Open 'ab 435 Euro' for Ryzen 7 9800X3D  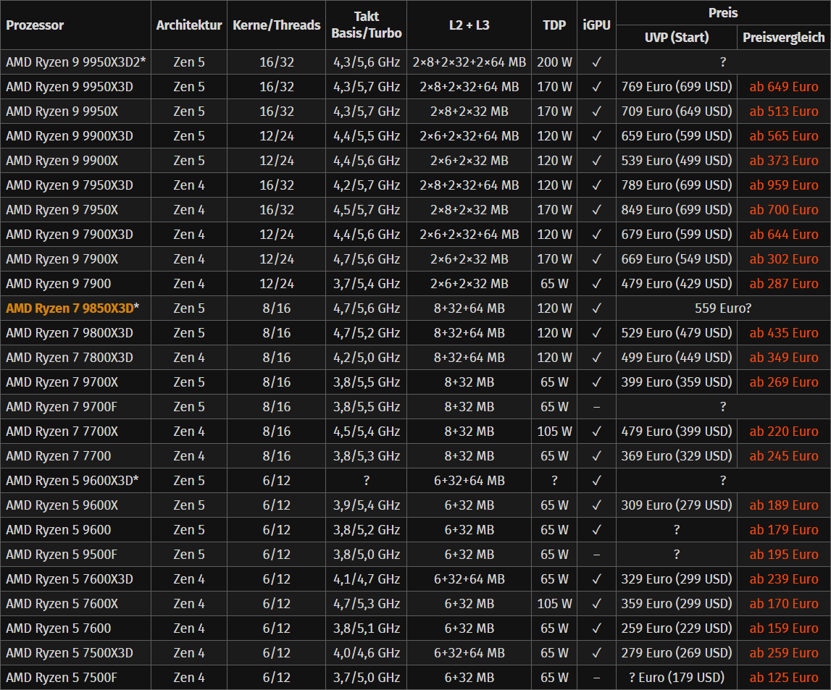[x=783, y=333]
